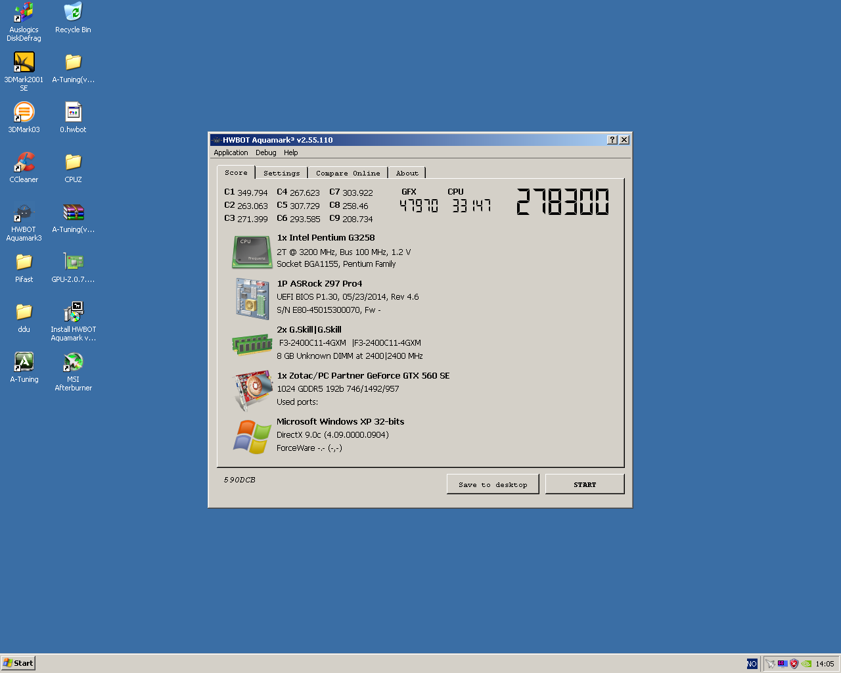Launch the 3DMark03 desktop shortcut
The image size is (841, 673).
(x=24, y=118)
